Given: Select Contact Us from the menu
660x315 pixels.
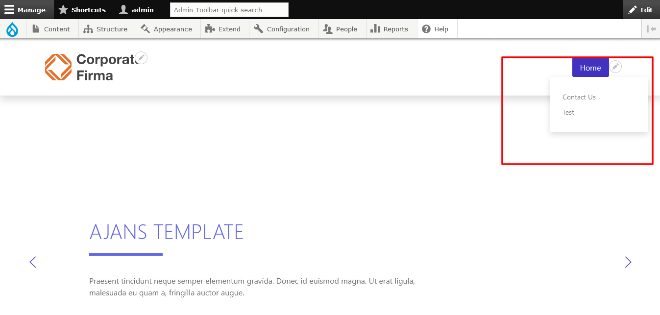Looking at the screenshot, I should point(579,97).
